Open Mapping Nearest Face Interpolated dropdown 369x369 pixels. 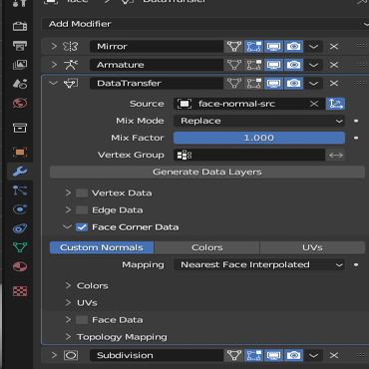(x=259, y=265)
